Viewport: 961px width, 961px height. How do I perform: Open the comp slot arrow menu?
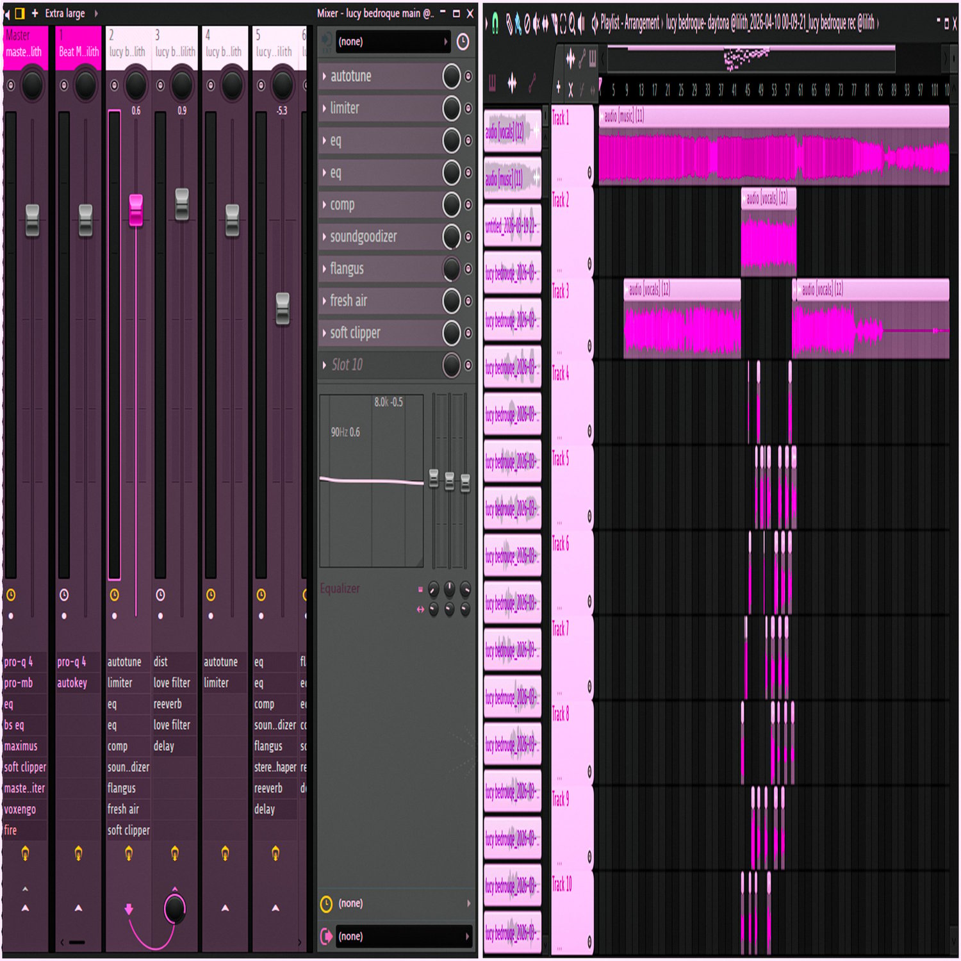click(x=324, y=204)
